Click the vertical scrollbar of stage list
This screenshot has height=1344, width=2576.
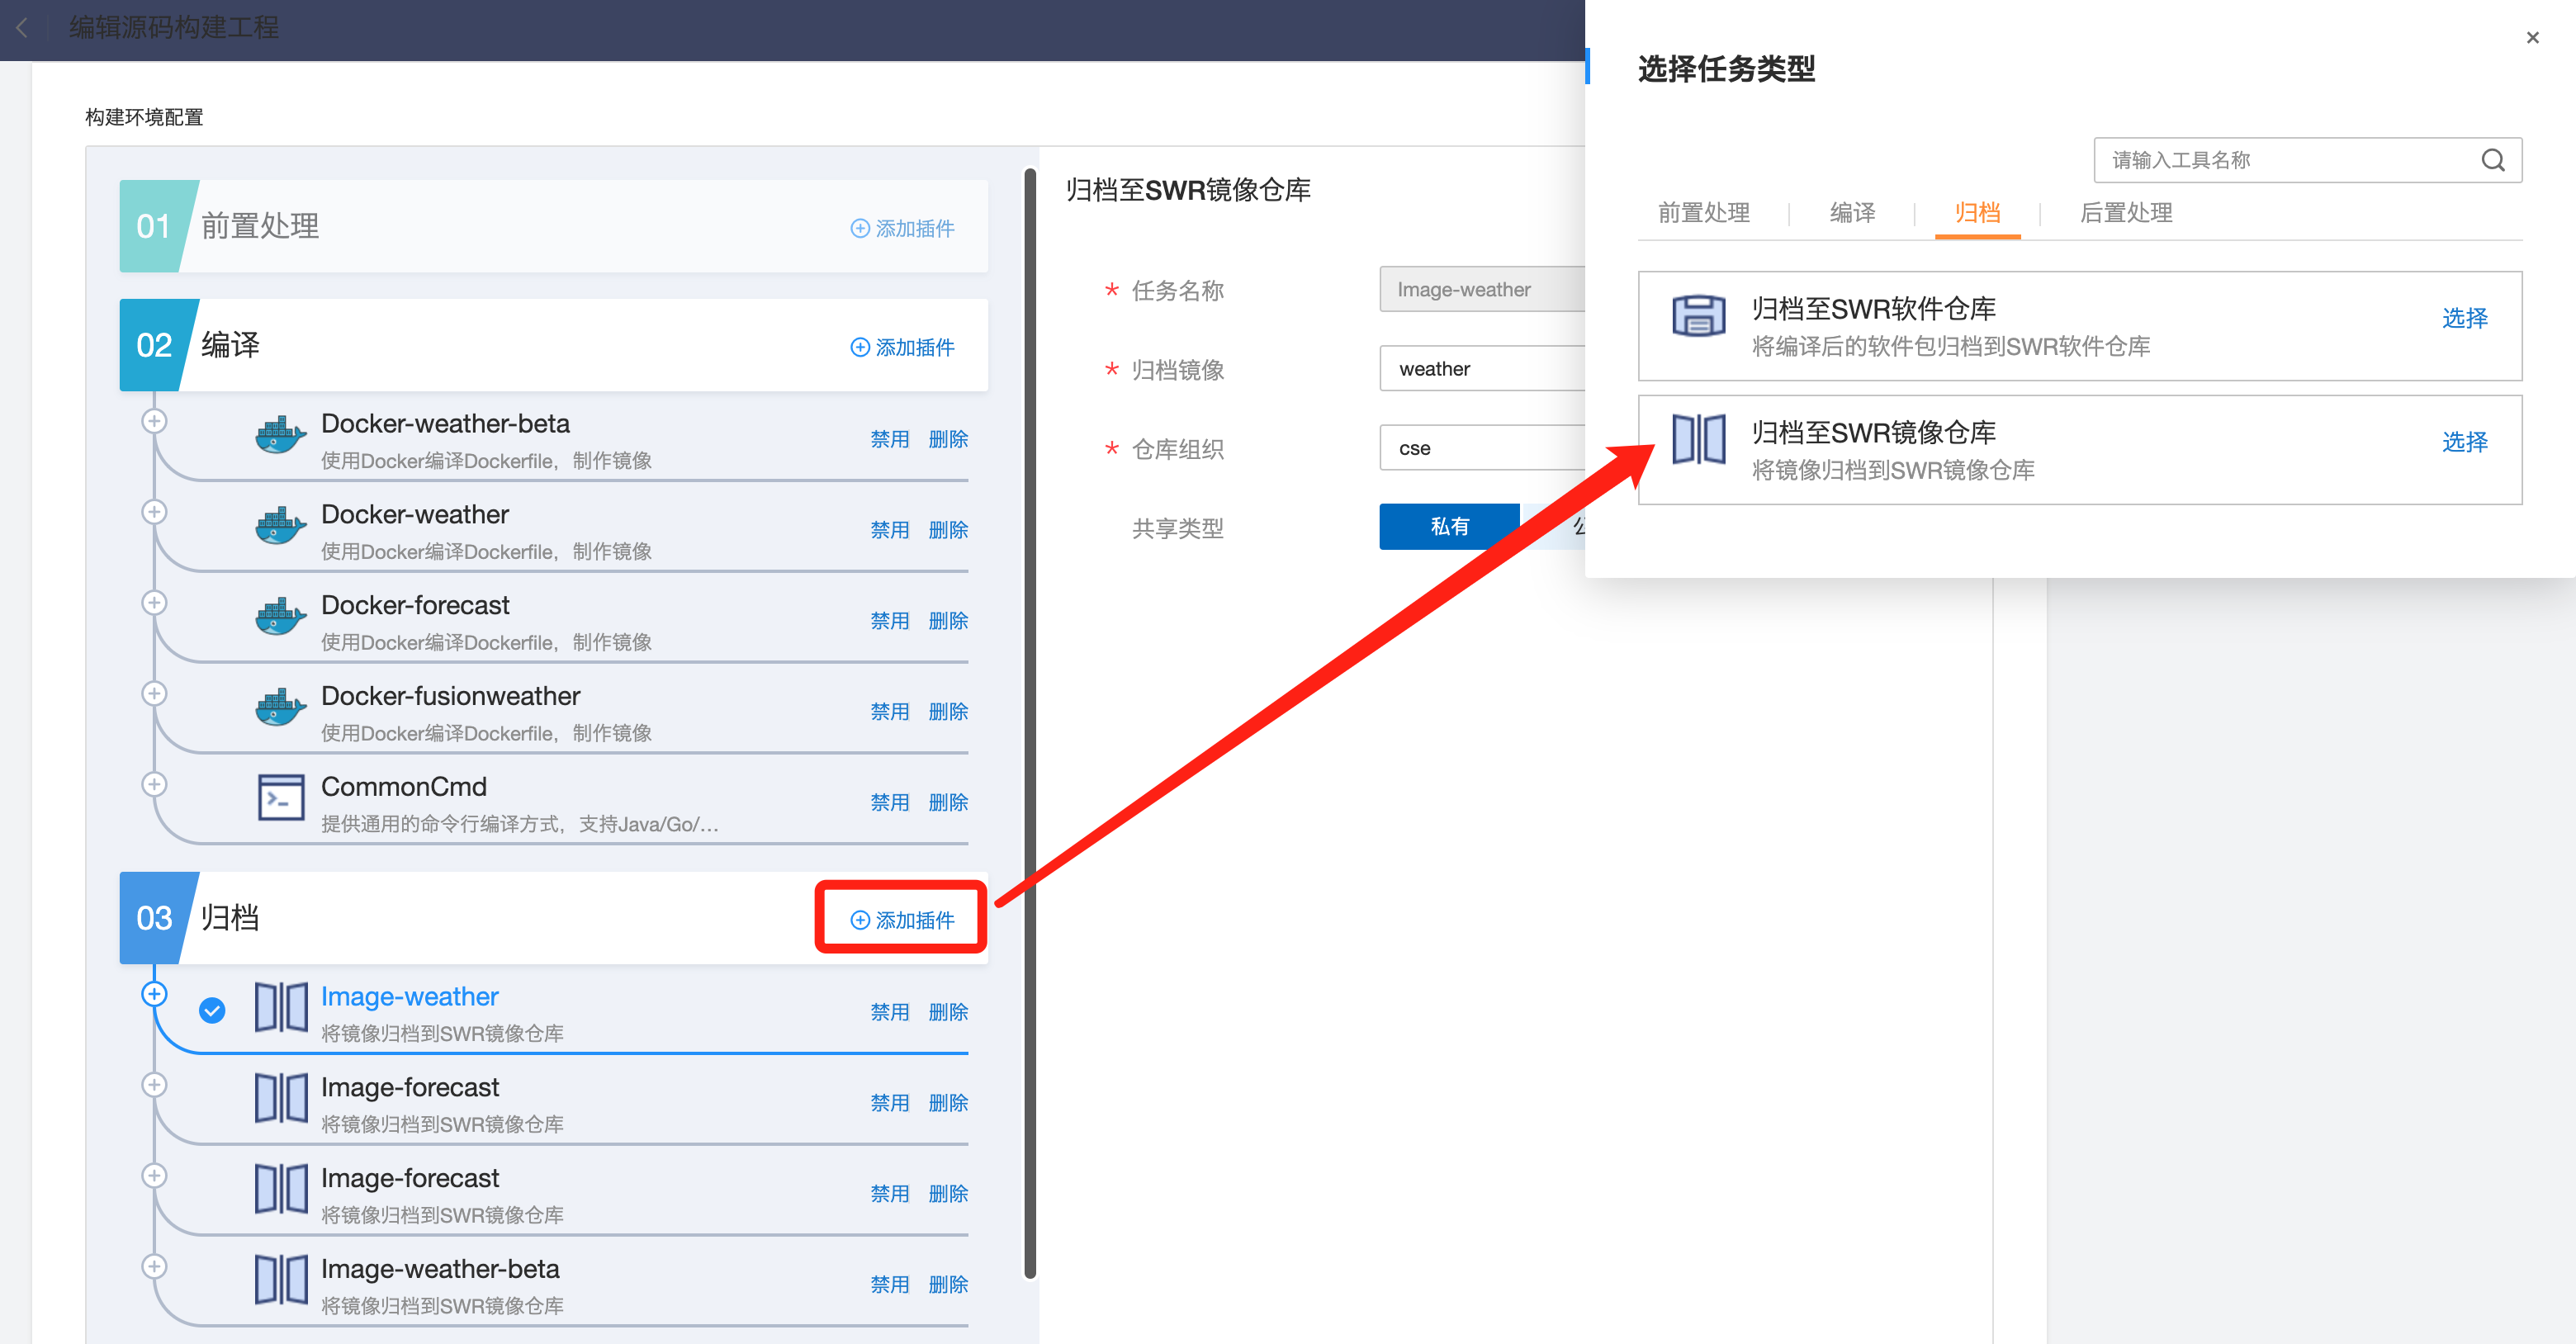point(1029,720)
